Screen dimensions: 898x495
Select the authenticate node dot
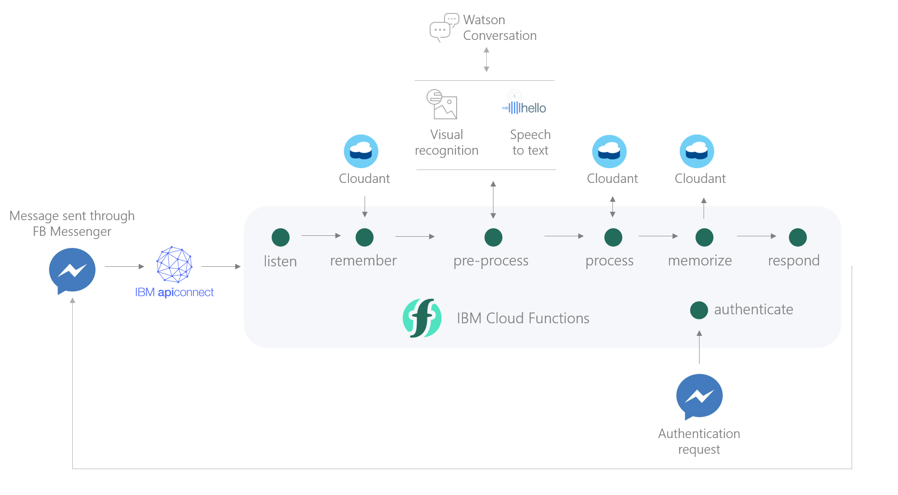(699, 310)
